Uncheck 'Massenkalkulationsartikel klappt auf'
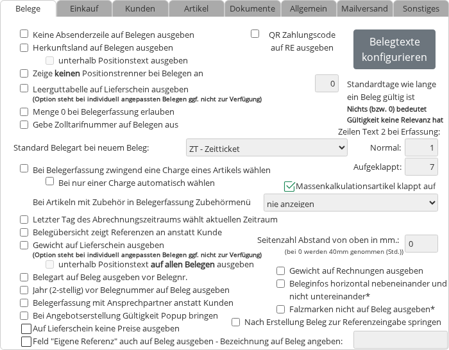The image size is (449, 350). click(x=289, y=187)
